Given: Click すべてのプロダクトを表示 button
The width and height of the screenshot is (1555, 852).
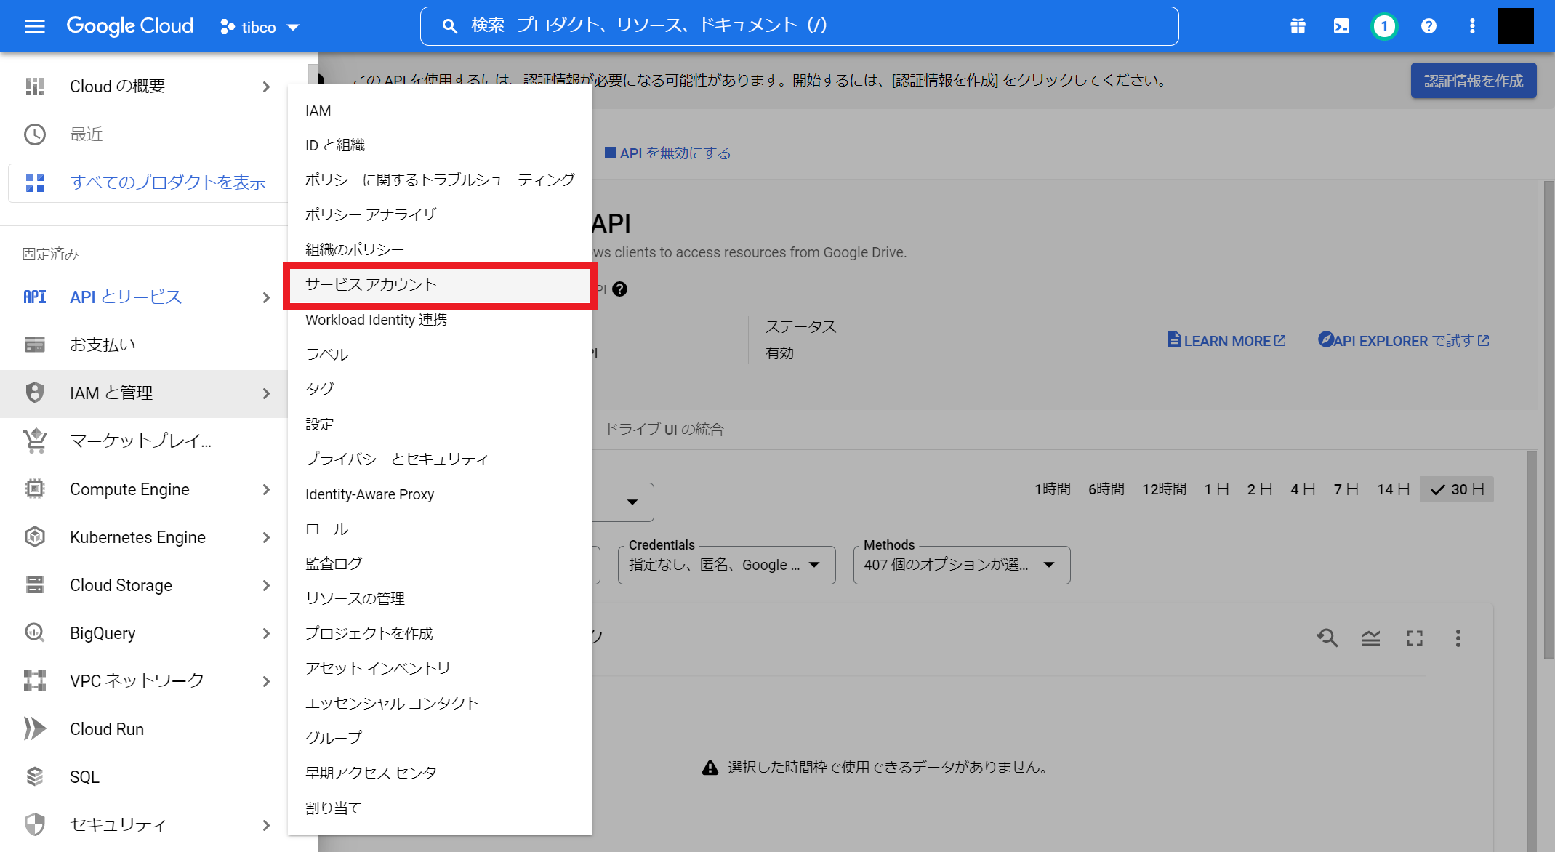Looking at the screenshot, I should tap(148, 182).
